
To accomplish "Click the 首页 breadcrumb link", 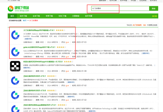I will click(x=25, y=21).
